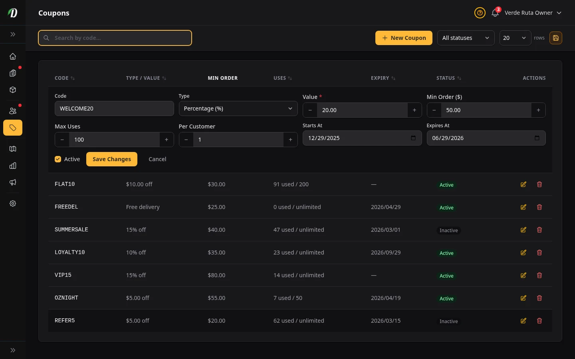
Task: Open the All statuses filter dropdown
Action: (x=466, y=38)
